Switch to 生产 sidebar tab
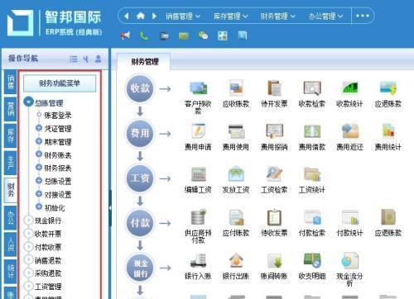The height and width of the screenshot is (299, 414). click(x=11, y=163)
